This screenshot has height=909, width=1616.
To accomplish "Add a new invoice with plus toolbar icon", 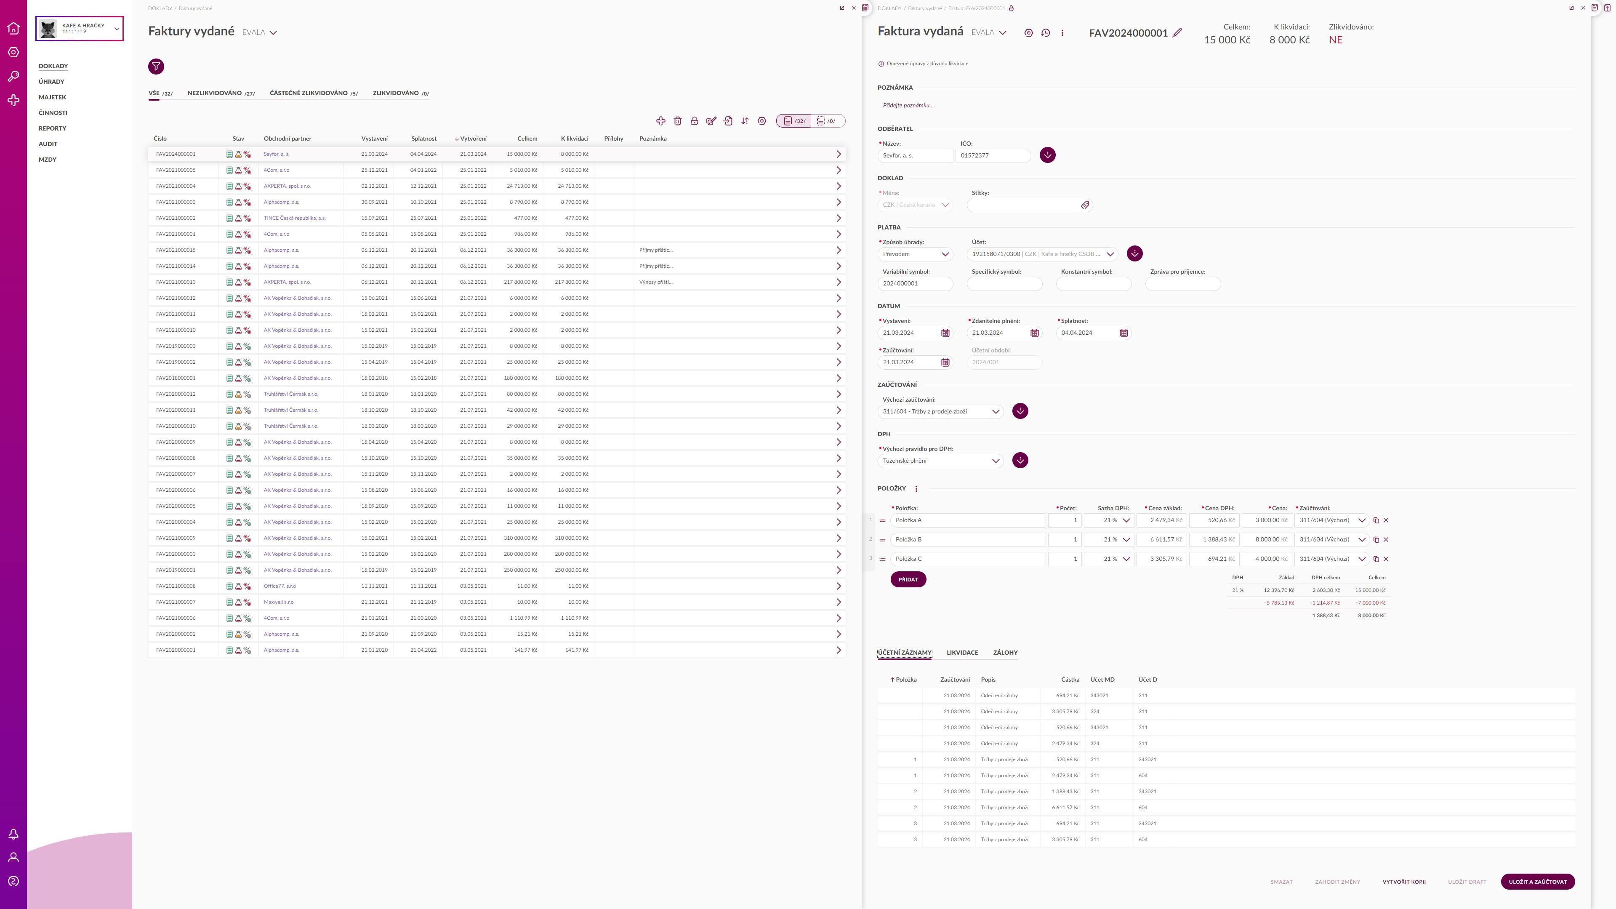I will (660, 121).
